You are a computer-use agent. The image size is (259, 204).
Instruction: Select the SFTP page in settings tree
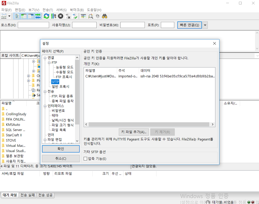tap(55, 82)
